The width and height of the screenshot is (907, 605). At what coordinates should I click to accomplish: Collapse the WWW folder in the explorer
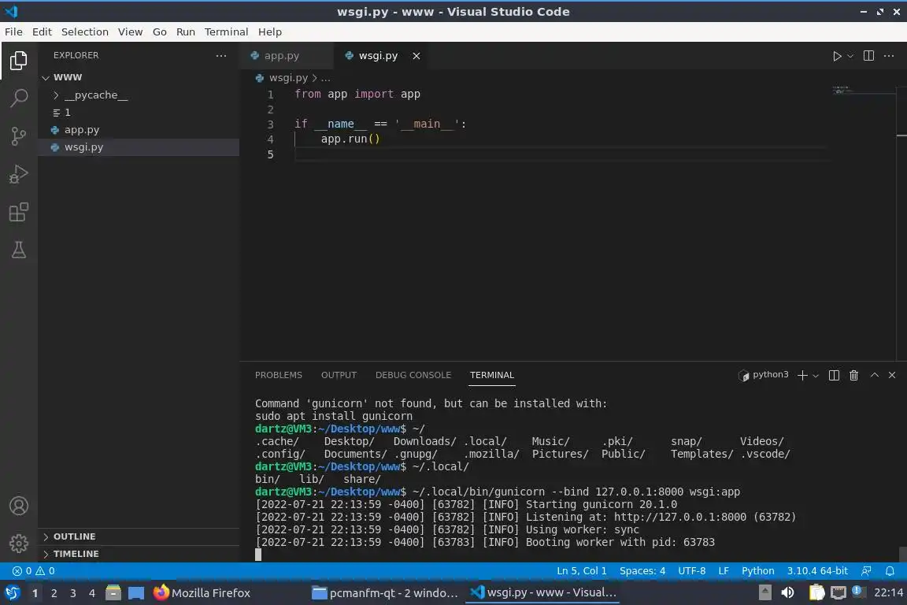pos(46,77)
